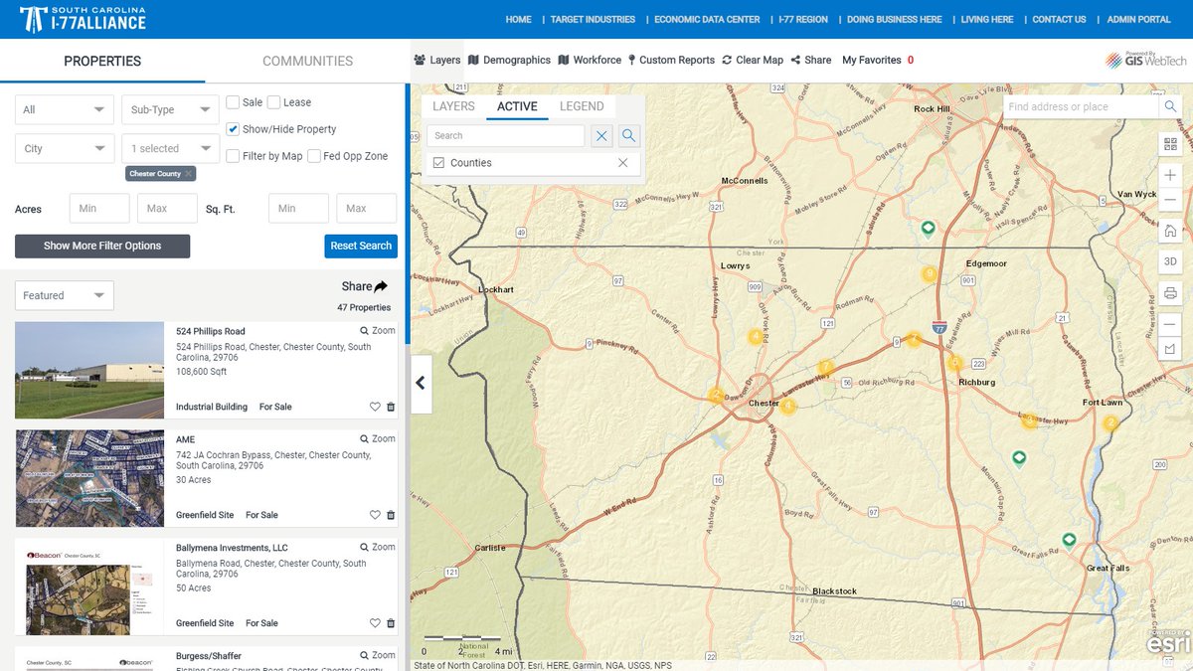The image size is (1193, 671).
Task: Check the Lease filter
Action: coord(273,101)
